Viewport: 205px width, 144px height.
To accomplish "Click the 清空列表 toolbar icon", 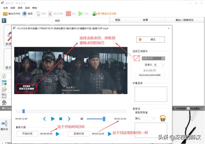I will [x=50, y=14].
